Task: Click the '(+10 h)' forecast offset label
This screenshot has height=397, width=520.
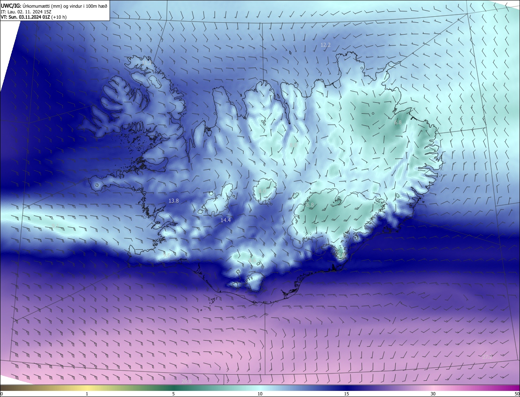Action: click(x=59, y=17)
